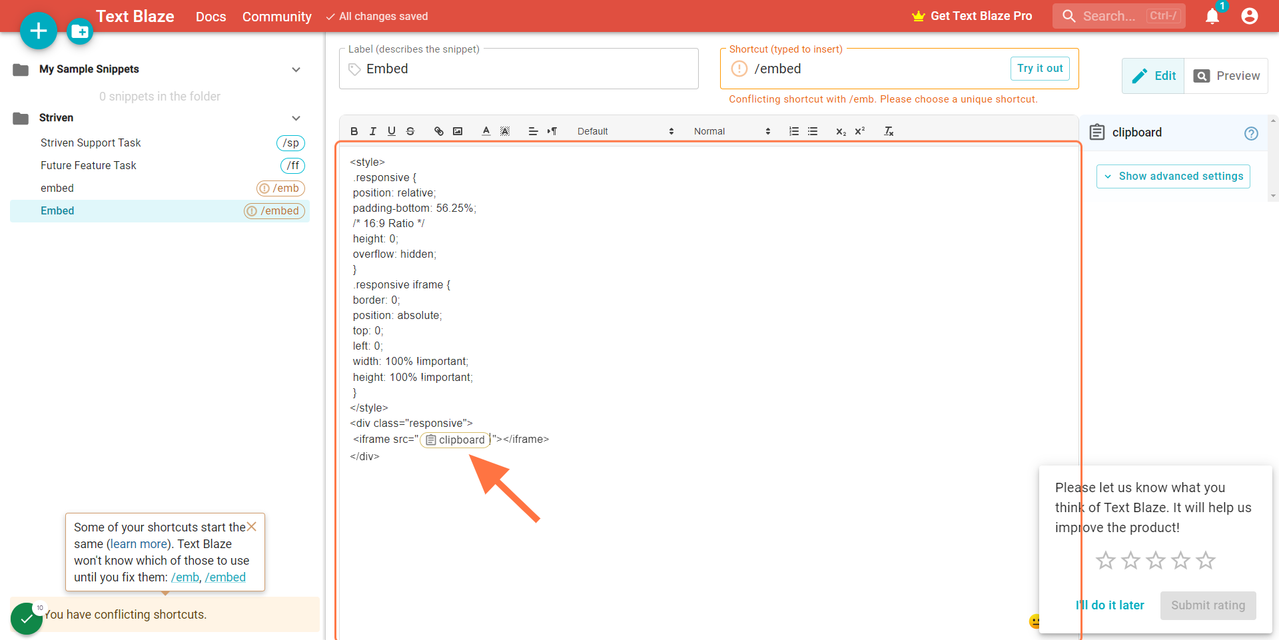Clear text formatting with the Tx icon
The image size is (1279, 640).
pos(889,131)
